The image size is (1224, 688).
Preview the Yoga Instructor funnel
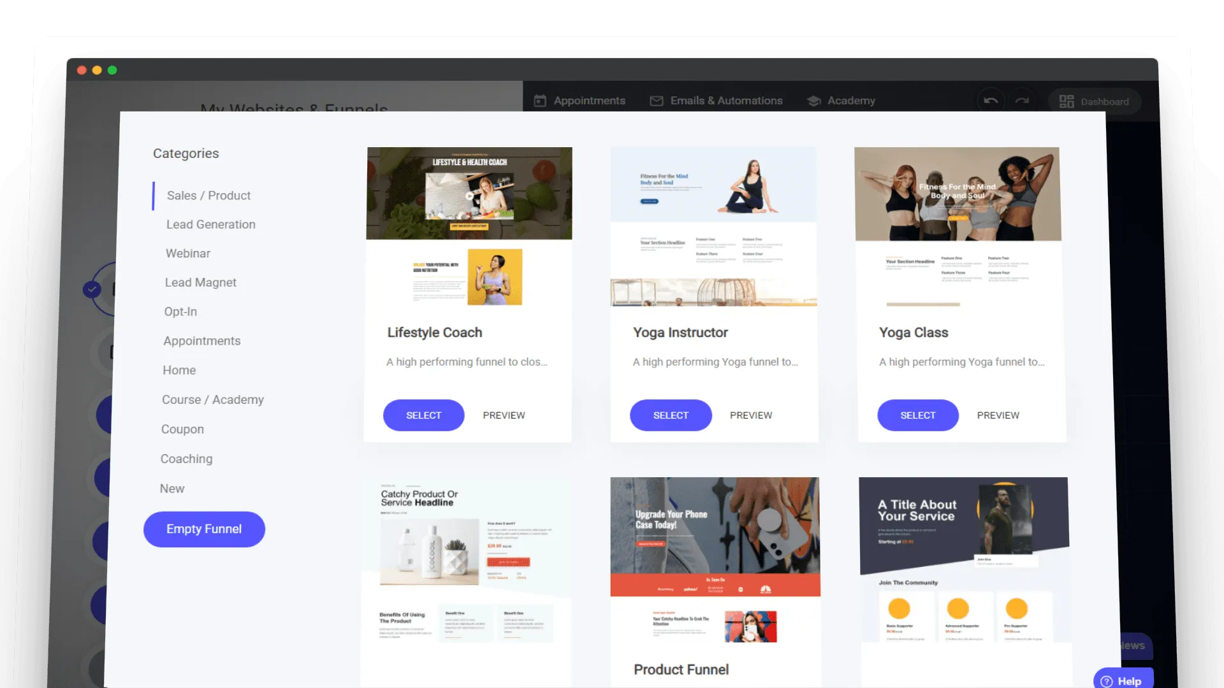tap(751, 415)
